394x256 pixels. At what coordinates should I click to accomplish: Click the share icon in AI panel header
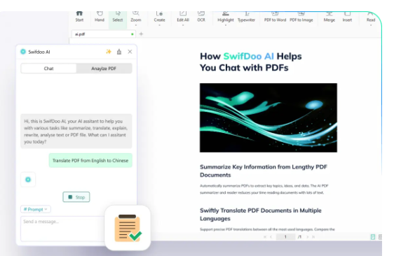(119, 52)
